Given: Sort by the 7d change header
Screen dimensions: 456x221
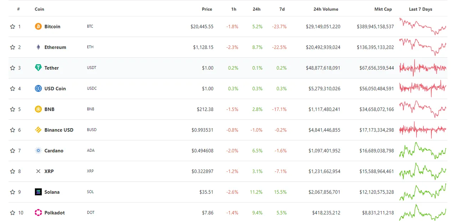Looking at the screenshot, I should tap(282, 9).
